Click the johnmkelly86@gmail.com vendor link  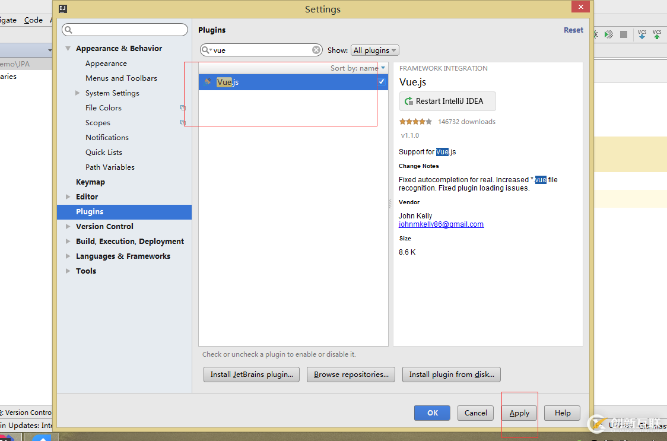[x=441, y=224]
